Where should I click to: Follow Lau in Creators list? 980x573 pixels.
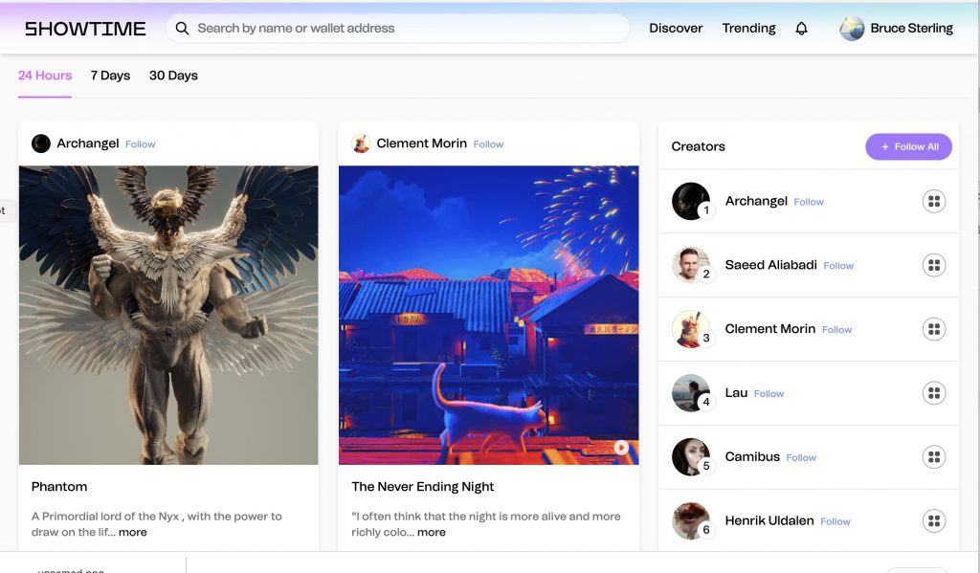click(768, 394)
